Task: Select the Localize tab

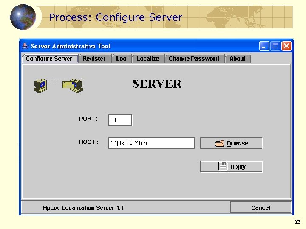Action: click(148, 59)
